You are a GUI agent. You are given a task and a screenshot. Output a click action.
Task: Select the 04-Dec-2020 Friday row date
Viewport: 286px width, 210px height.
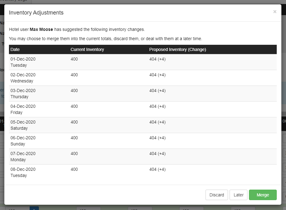click(x=23, y=109)
